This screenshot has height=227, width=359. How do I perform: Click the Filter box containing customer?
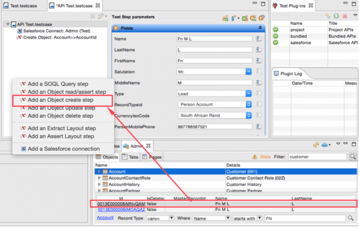pyautogui.click(x=318, y=157)
